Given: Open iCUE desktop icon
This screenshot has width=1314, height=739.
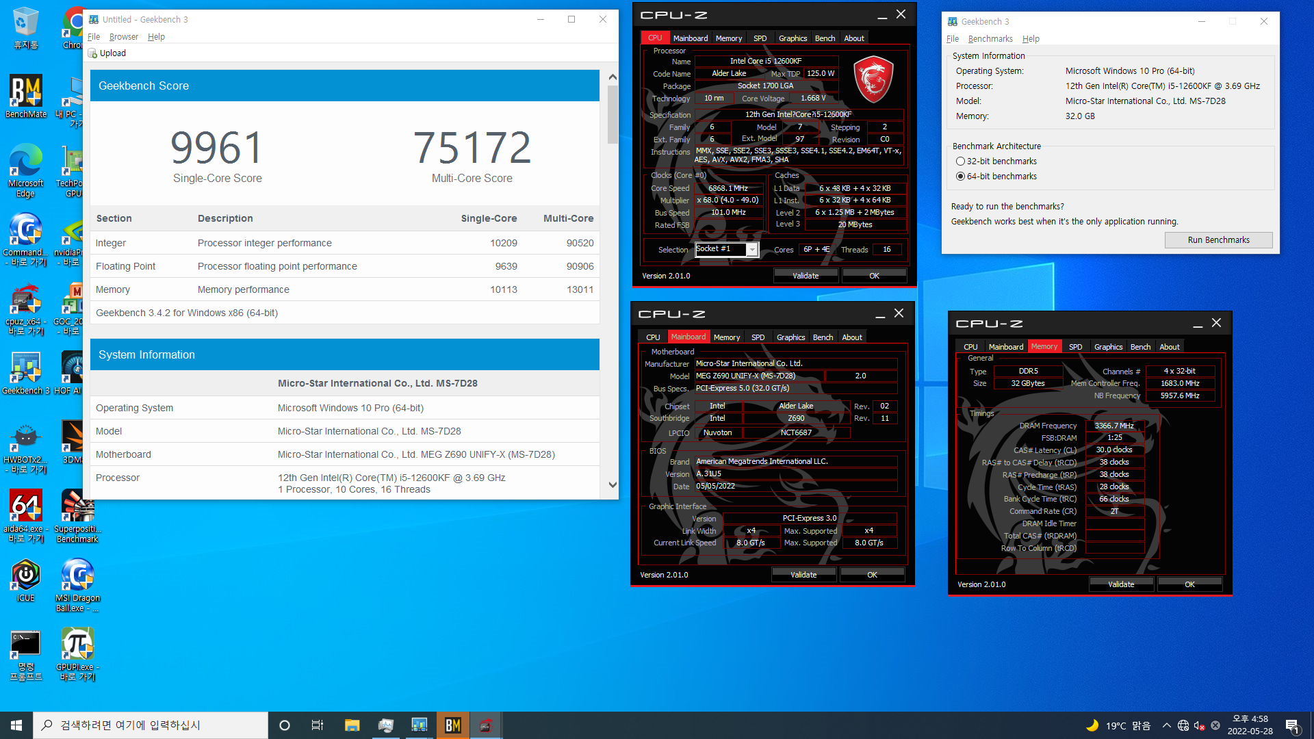Looking at the screenshot, I should click(25, 580).
